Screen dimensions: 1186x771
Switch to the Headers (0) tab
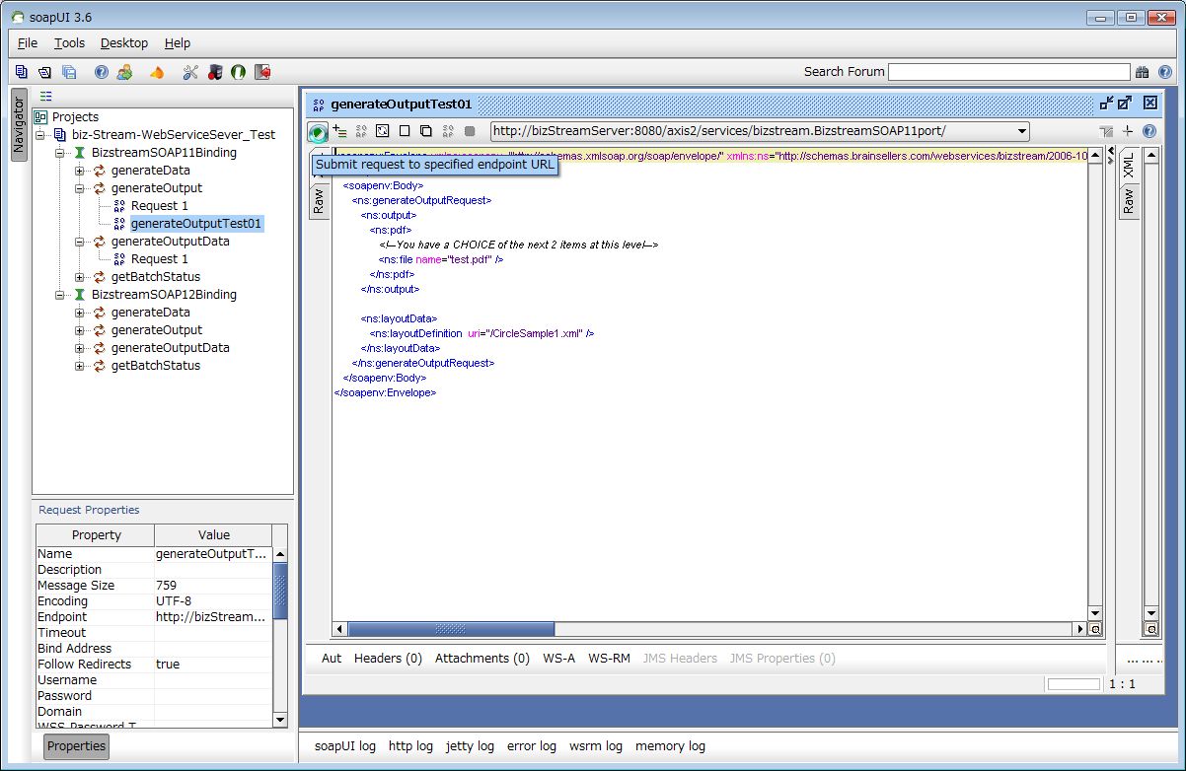(x=388, y=658)
